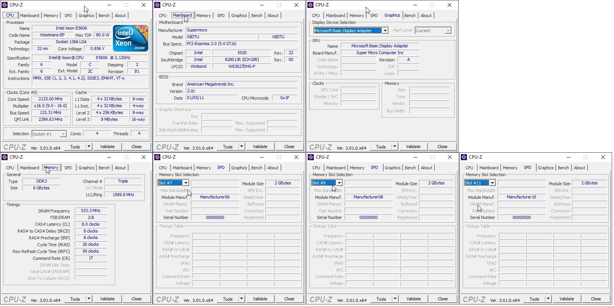Click the Tools dropdown arrow in the Supermicro motherboard window
Image resolution: width=614 pixels, height=306 pixels.
(x=241, y=147)
